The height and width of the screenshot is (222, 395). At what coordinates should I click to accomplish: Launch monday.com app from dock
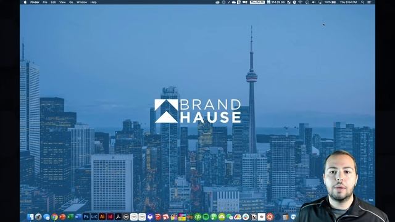click(x=238, y=216)
